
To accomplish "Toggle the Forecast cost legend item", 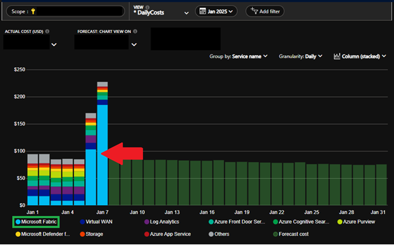I will 291,234.
